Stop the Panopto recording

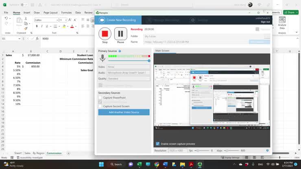(x=105, y=33)
